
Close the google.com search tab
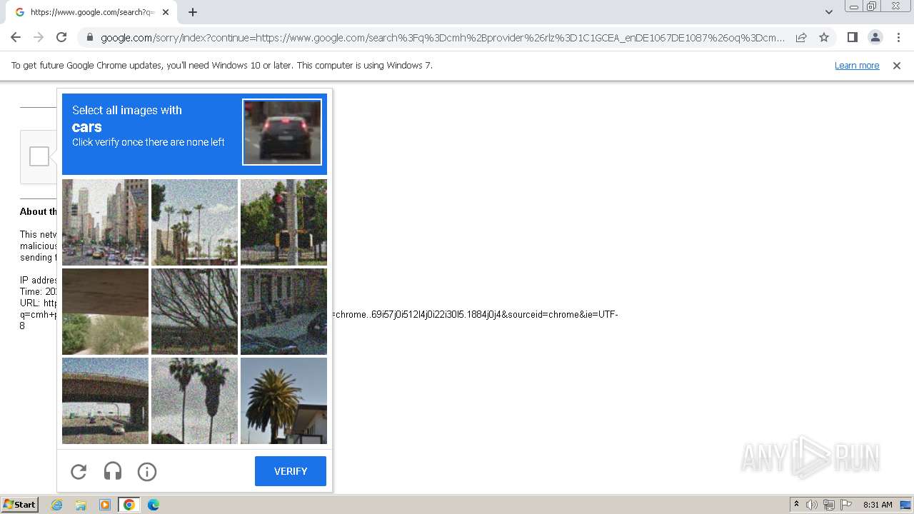pyautogui.click(x=166, y=12)
